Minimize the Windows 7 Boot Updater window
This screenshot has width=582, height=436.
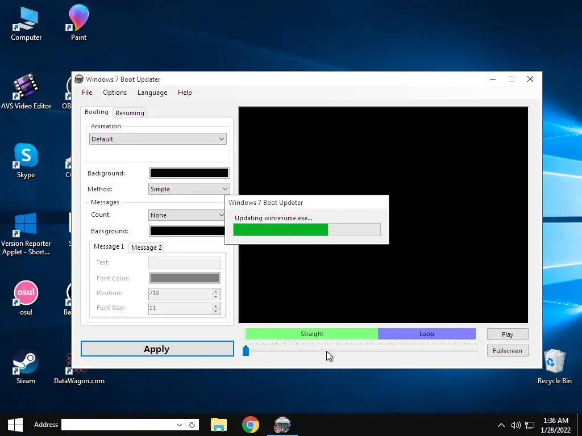(x=493, y=79)
